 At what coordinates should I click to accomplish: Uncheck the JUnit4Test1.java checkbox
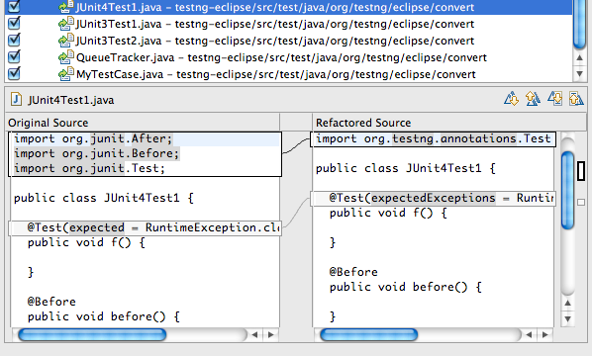(14, 6)
